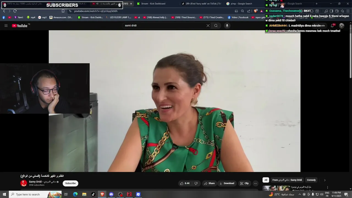Screen dimensions: 352x198
Task: Create a Clip of the video
Action: coord(244,183)
